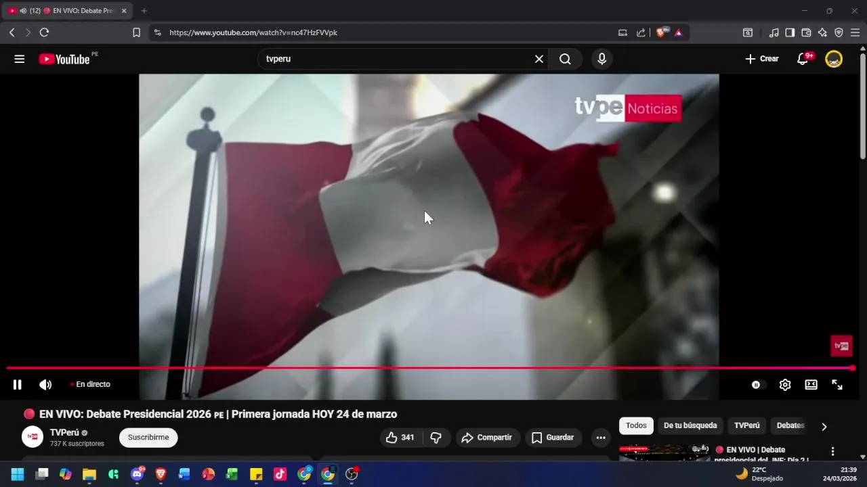The height and width of the screenshot is (487, 867).
Task: Open the browser main menu
Action: (x=855, y=32)
